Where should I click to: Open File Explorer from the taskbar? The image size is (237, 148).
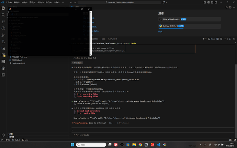pyautogui.click(x=134, y=145)
